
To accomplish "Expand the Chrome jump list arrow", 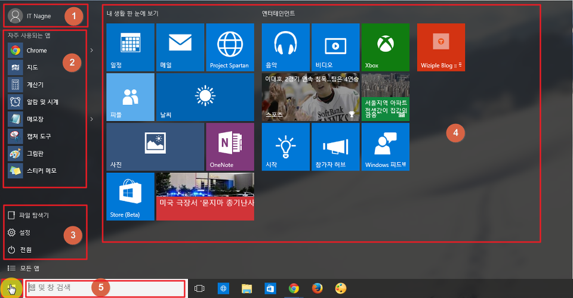I will coord(91,51).
